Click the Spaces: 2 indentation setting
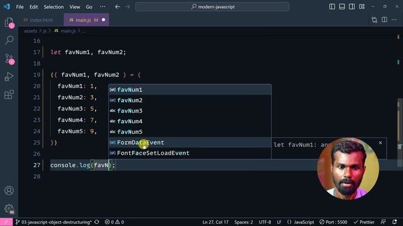 (x=244, y=222)
